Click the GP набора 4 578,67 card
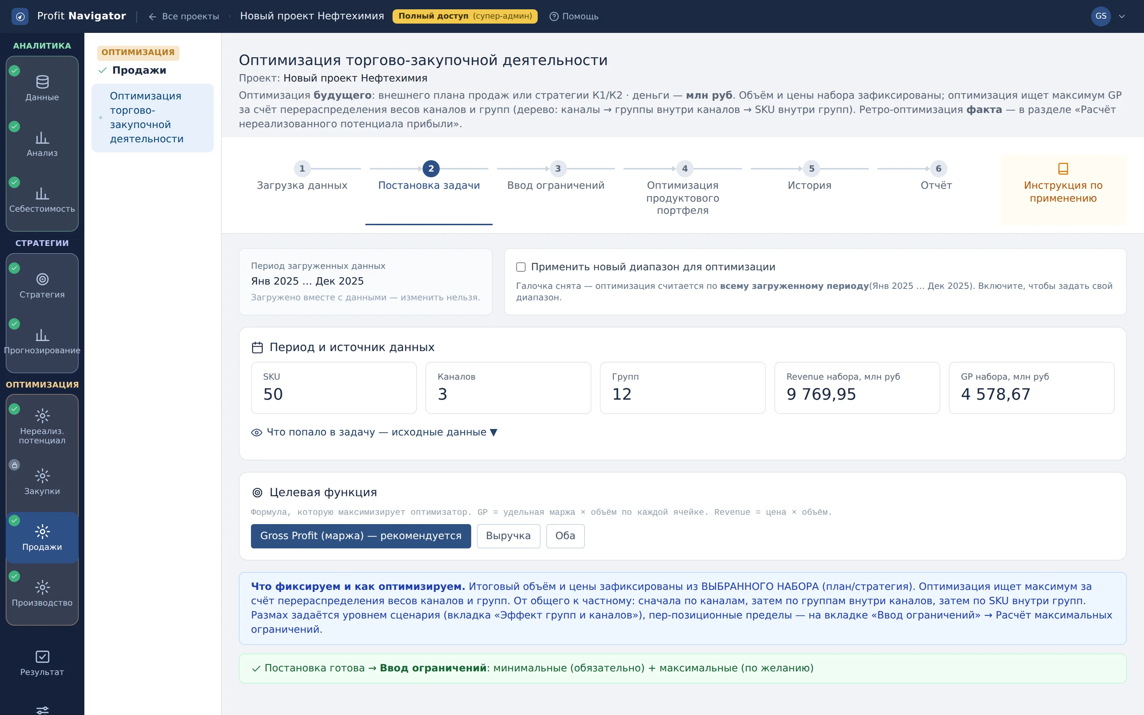This screenshot has width=1144, height=715. point(1031,388)
